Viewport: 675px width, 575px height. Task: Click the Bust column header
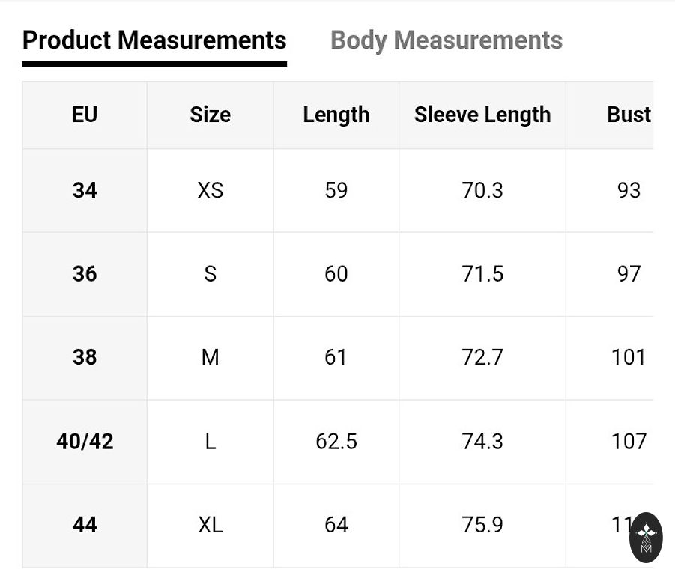tap(628, 115)
